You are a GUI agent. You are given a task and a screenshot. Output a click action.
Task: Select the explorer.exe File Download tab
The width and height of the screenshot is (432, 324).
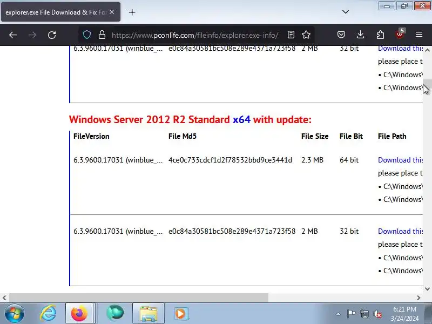click(60, 12)
